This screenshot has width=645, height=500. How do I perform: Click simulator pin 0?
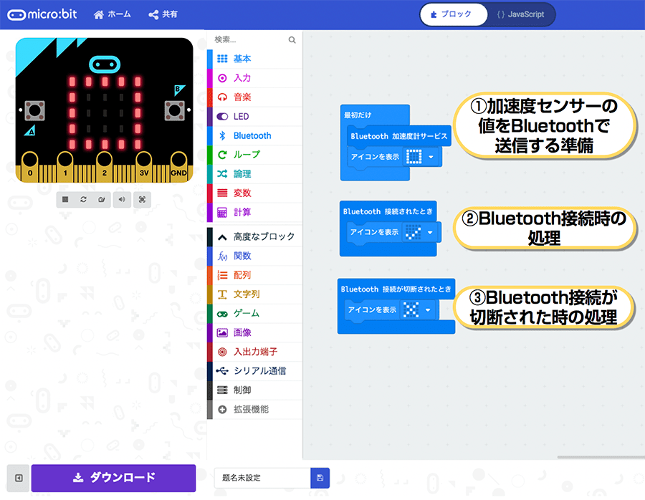(30, 166)
